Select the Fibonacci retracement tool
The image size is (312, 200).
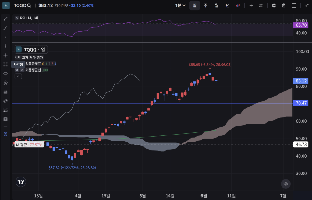5,92
